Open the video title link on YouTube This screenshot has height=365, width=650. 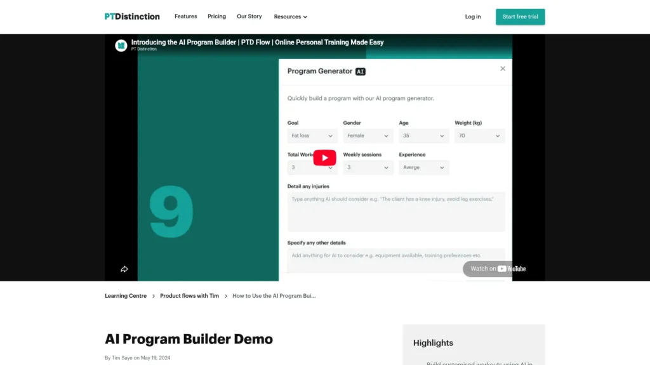click(x=258, y=42)
